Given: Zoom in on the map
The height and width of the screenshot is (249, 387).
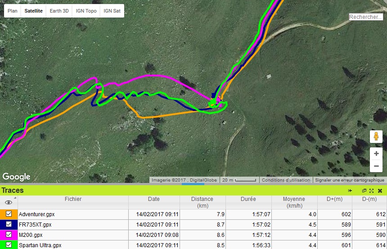Looking at the screenshot, I should click(x=376, y=154).
